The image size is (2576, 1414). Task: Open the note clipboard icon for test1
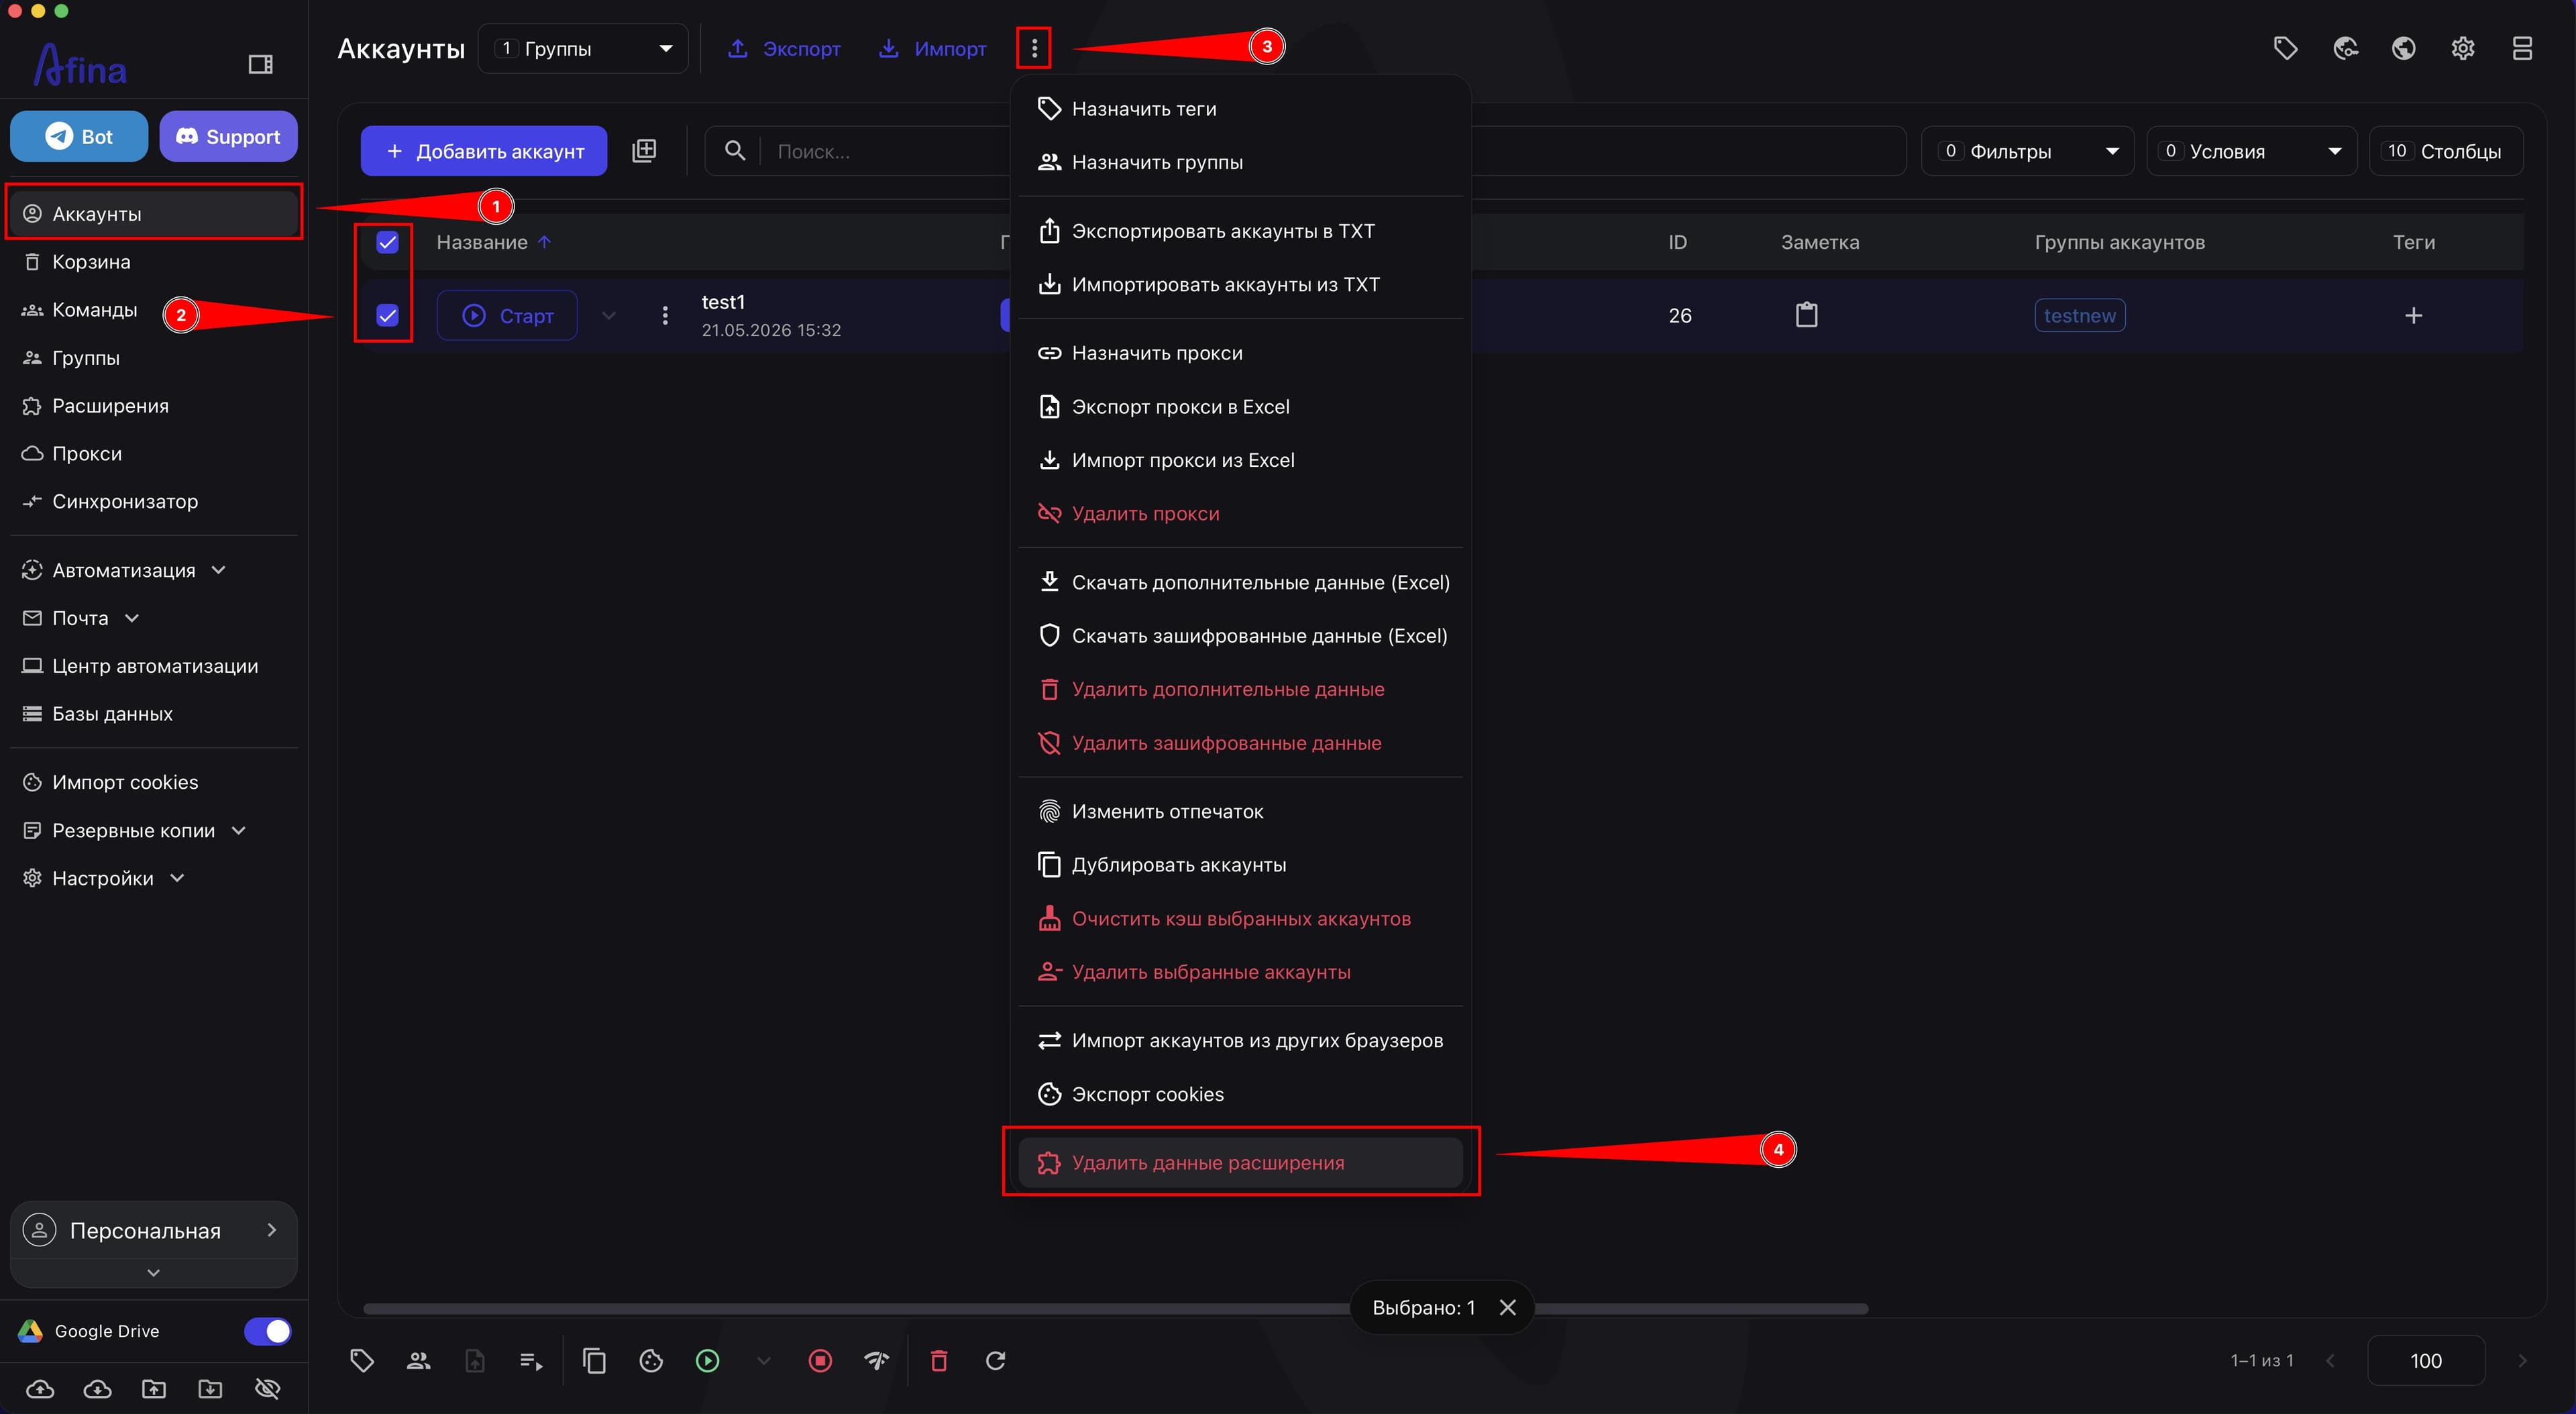1806,315
